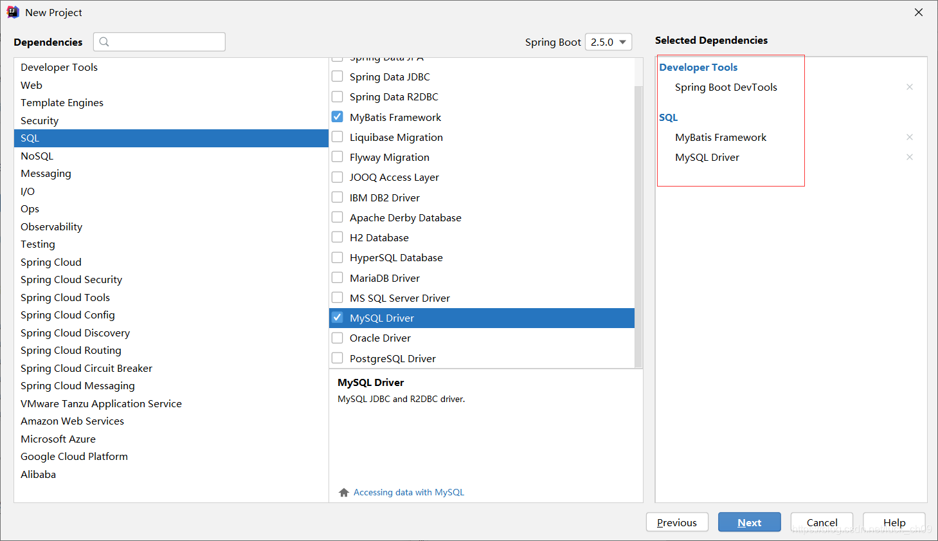Tick the Liquibase Migration checkbox

tap(337, 137)
